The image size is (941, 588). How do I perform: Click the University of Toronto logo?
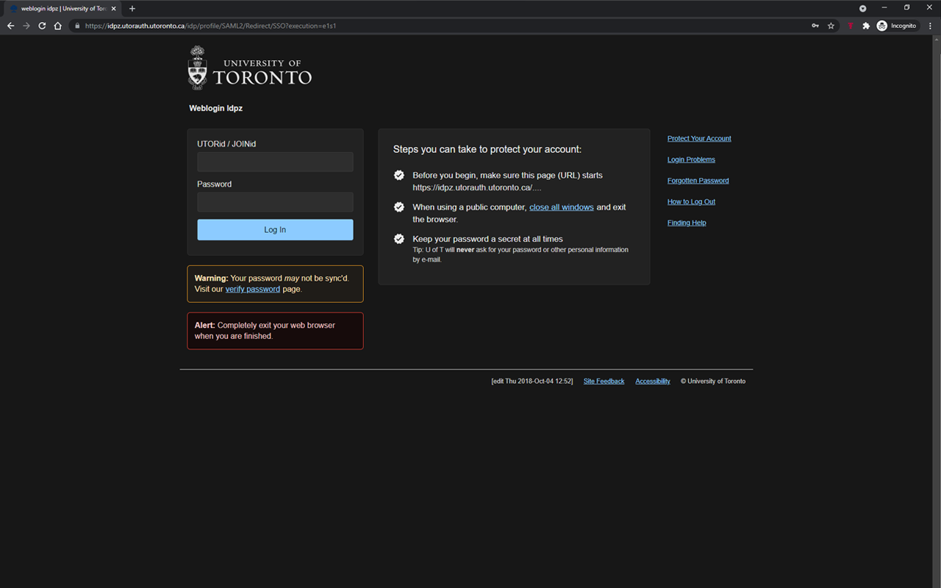coord(250,68)
